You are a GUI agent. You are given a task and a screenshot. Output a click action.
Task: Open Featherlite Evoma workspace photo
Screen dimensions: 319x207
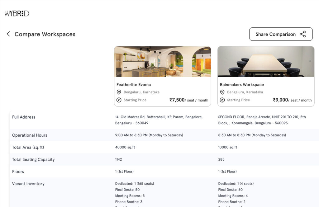click(162, 62)
